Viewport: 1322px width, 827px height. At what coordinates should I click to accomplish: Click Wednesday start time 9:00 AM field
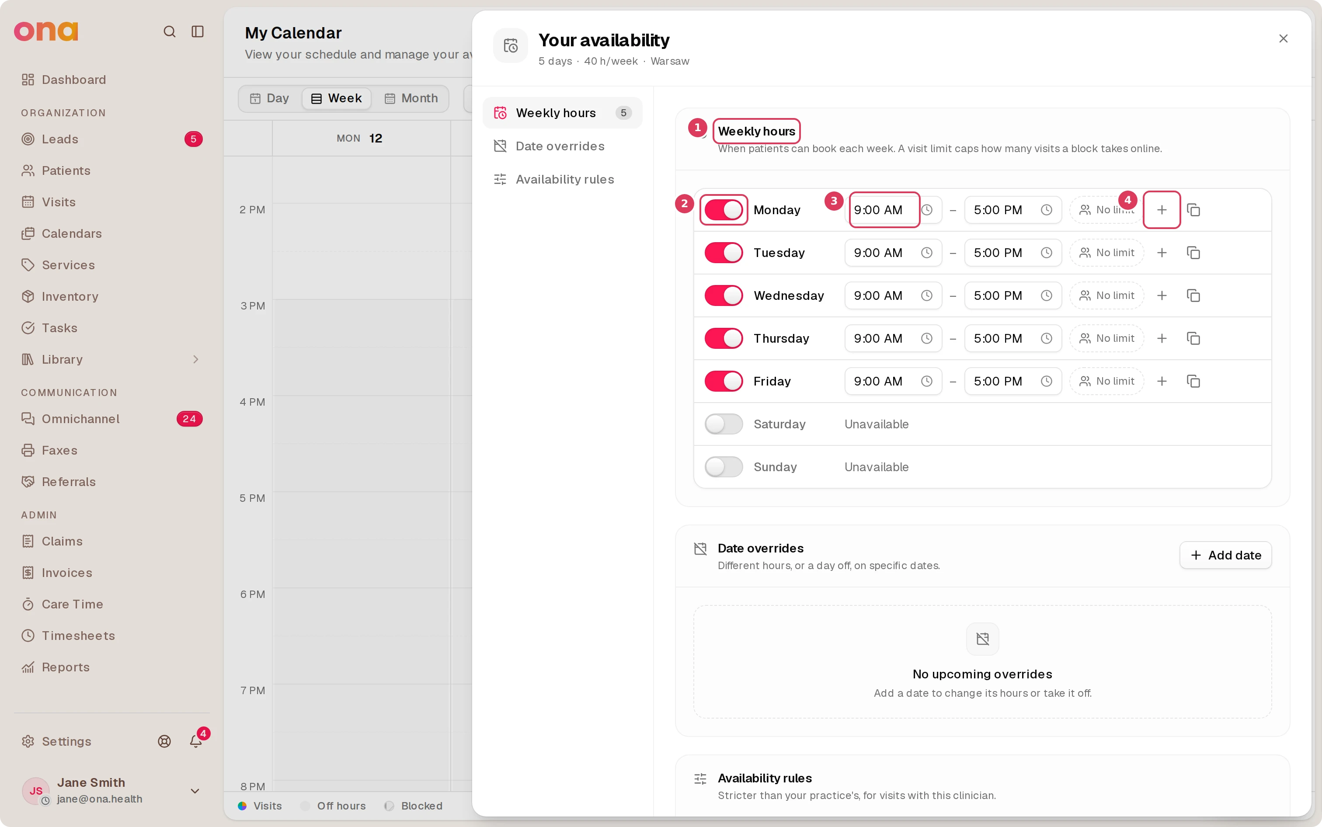tap(893, 295)
